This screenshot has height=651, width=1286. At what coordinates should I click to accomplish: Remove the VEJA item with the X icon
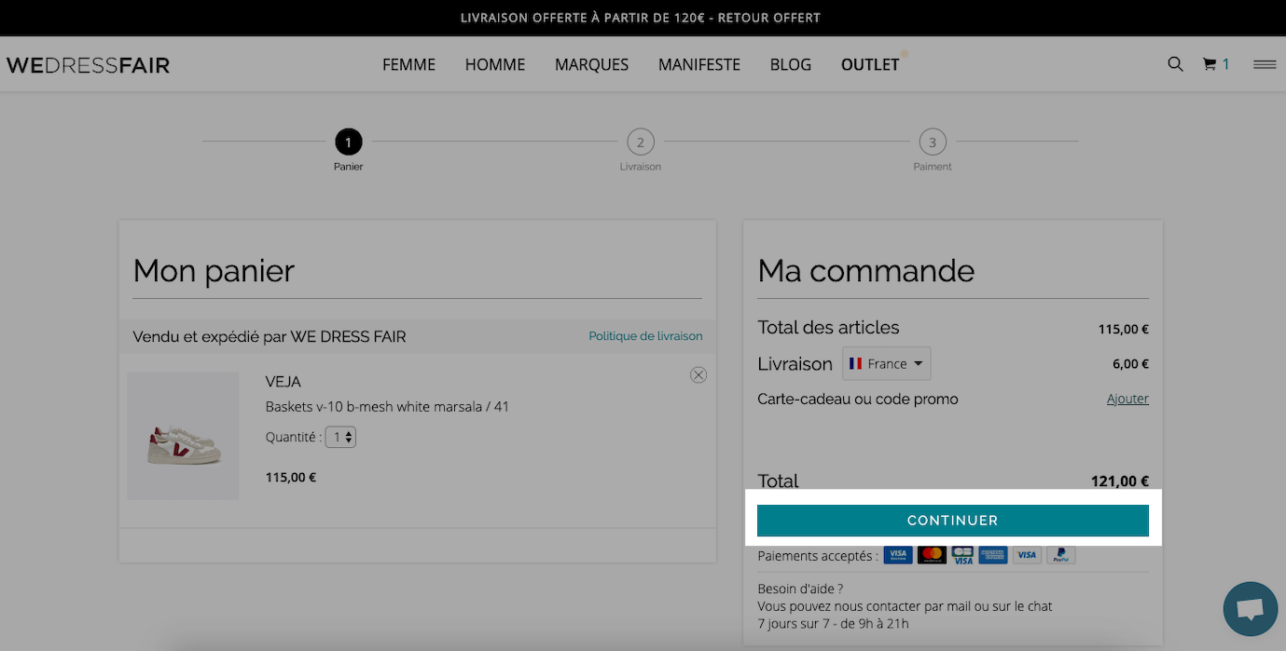click(698, 374)
